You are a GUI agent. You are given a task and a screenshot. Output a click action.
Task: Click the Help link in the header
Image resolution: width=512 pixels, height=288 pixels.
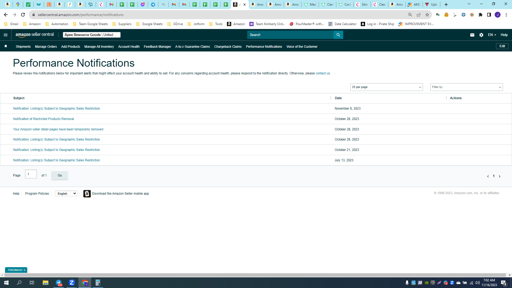coord(504,35)
